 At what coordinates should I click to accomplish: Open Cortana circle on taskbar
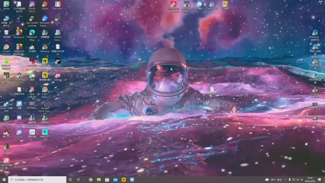click(70, 179)
